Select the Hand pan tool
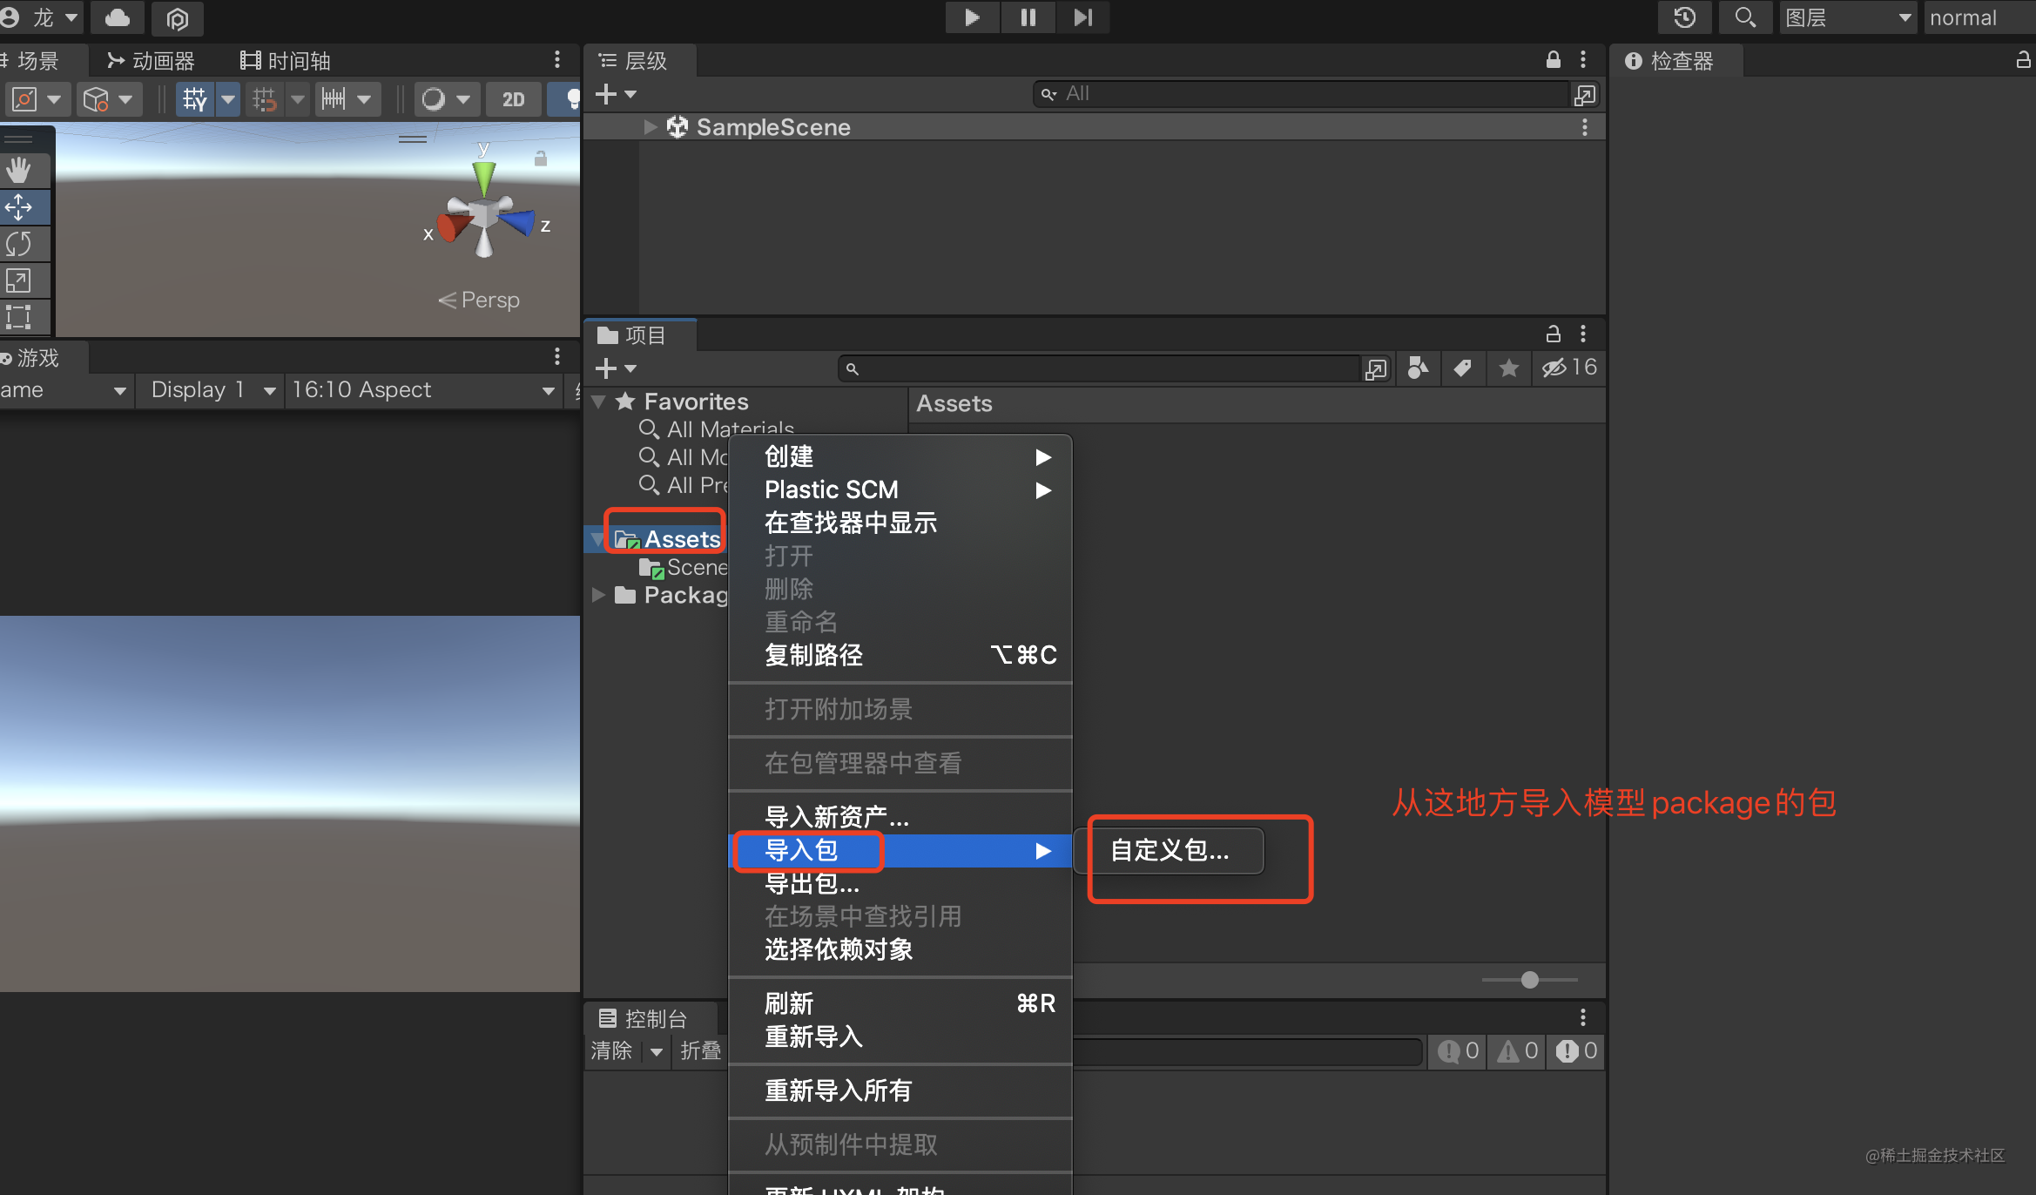 [x=24, y=171]
